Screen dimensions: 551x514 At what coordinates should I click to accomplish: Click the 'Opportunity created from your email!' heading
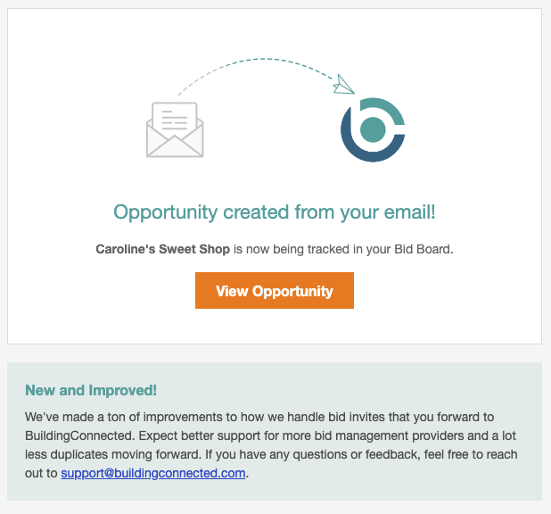point(275,212)
